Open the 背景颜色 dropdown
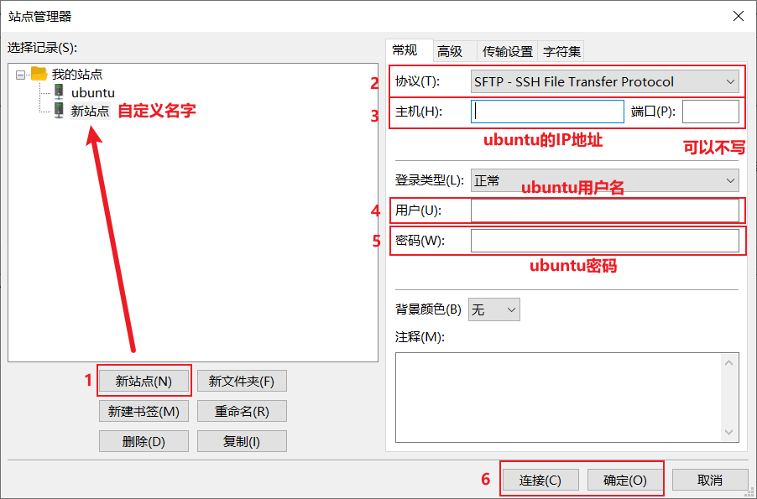 (x=493, y=309)
